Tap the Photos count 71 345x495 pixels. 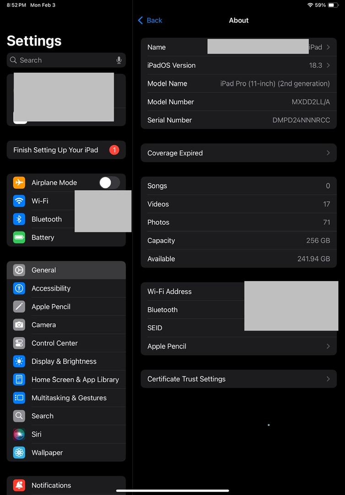point(326,222)
